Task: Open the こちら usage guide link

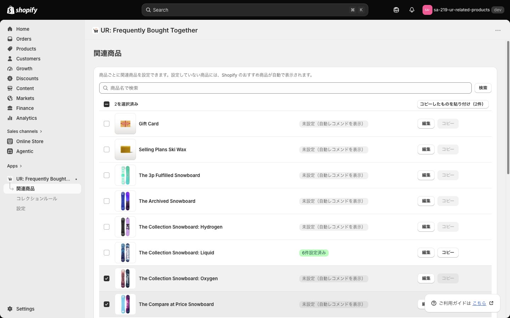Action: 479,303
